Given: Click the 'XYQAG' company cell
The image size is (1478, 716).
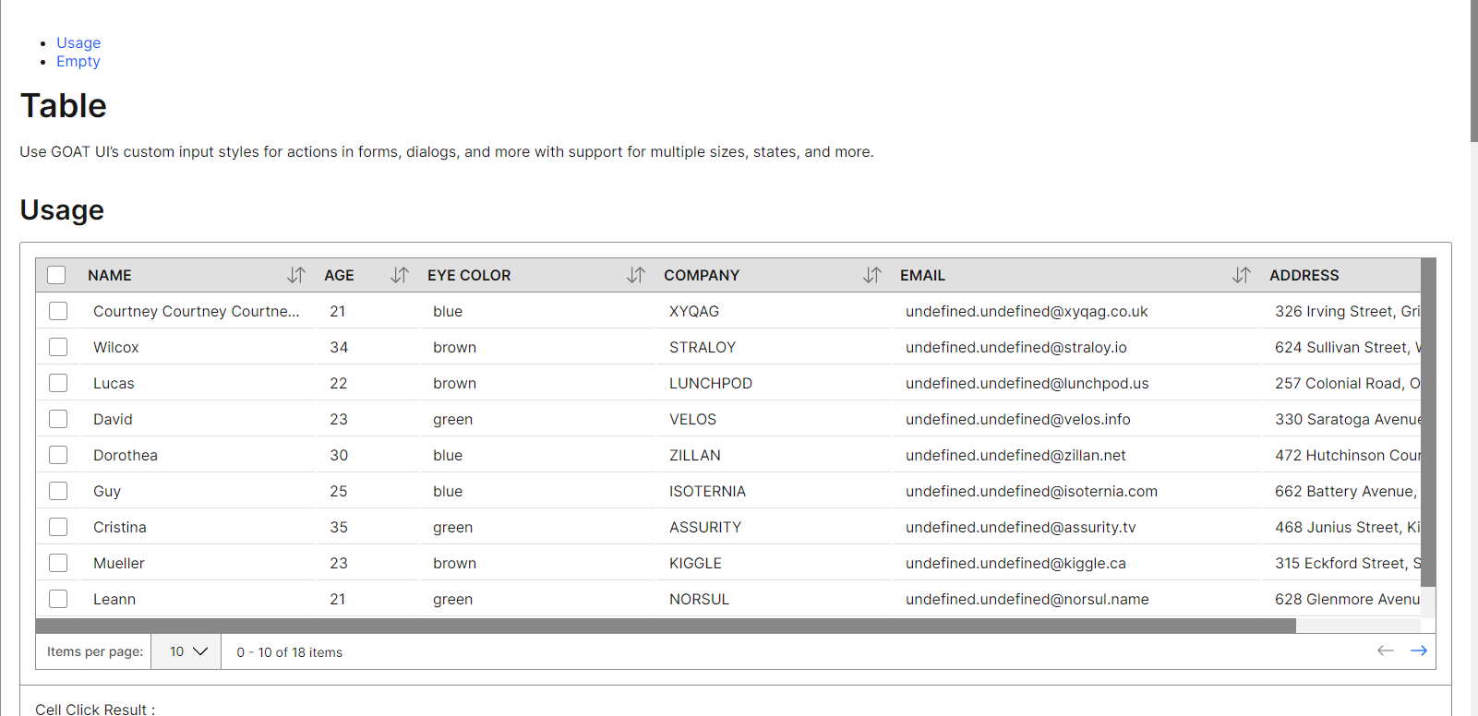Looking at the screenshot, I should click(x=774, y=311).
